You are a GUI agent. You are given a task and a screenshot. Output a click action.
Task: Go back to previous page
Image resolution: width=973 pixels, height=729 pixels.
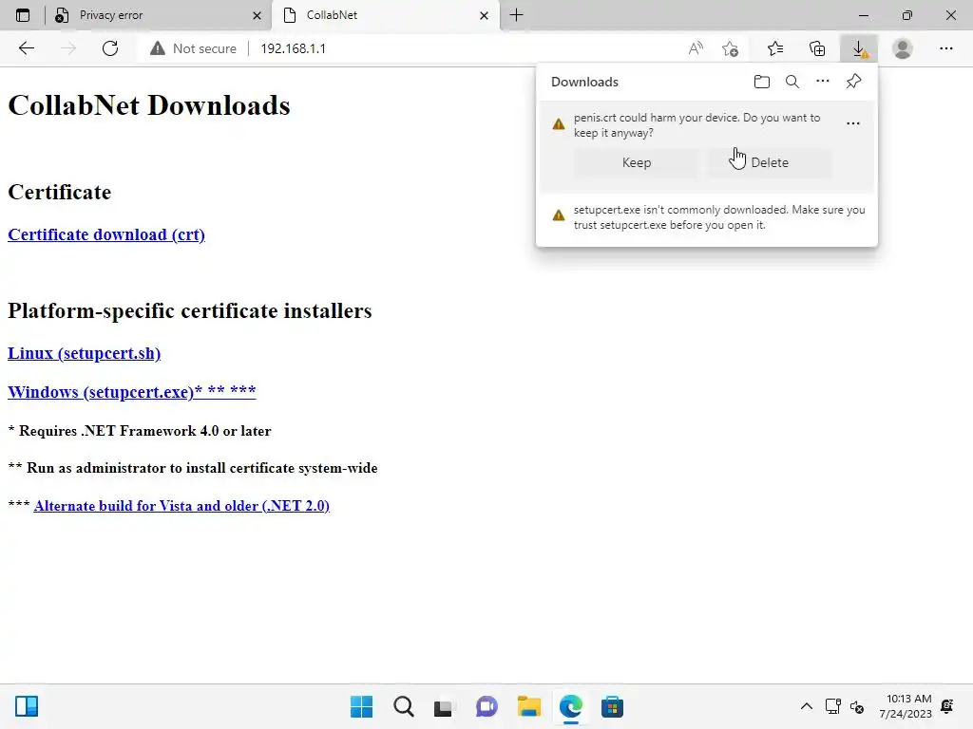point(26,48)
